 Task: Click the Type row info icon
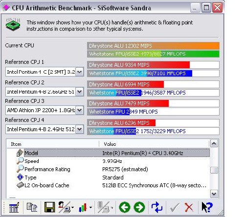pyautogui.click(x=20, y=177)
